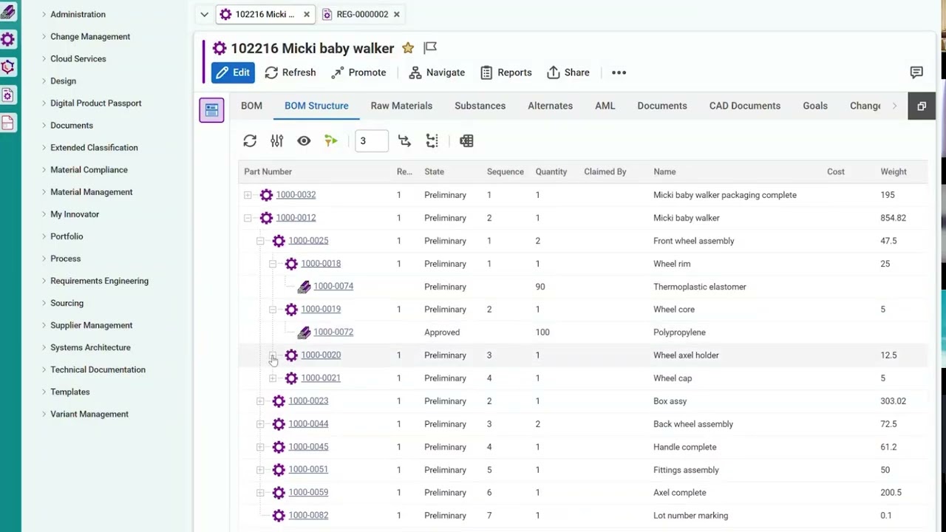
Task: Click the Refresh button in item toolbar
Action: [290, 72]
